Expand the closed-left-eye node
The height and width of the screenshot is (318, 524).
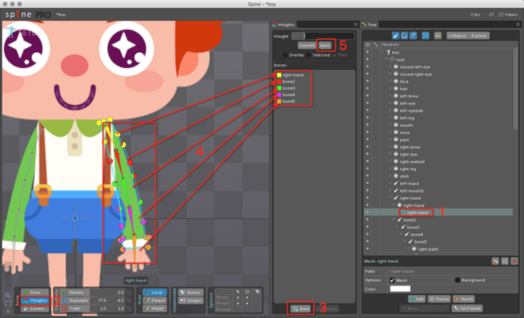pyautogui.click(x=390, y=67)
